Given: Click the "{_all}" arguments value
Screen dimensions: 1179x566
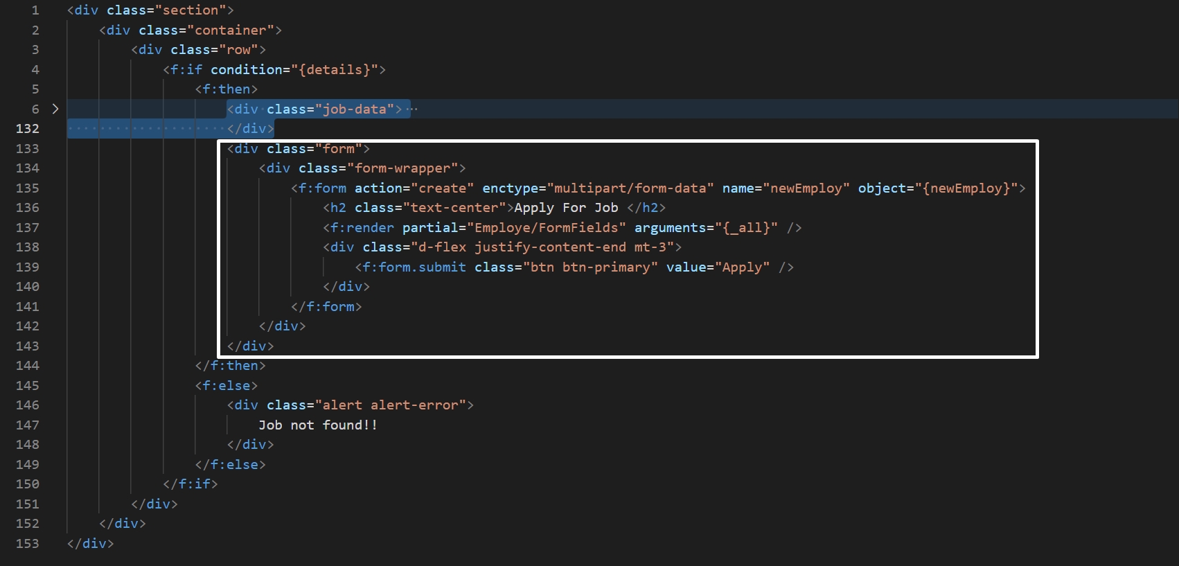Looking at the screenshot, I should pos(747,228).
